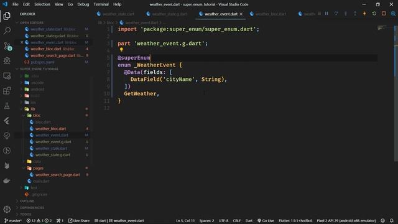Open the Debug menu
This screenshot has height=224, width=398.
tap(83, 4)
